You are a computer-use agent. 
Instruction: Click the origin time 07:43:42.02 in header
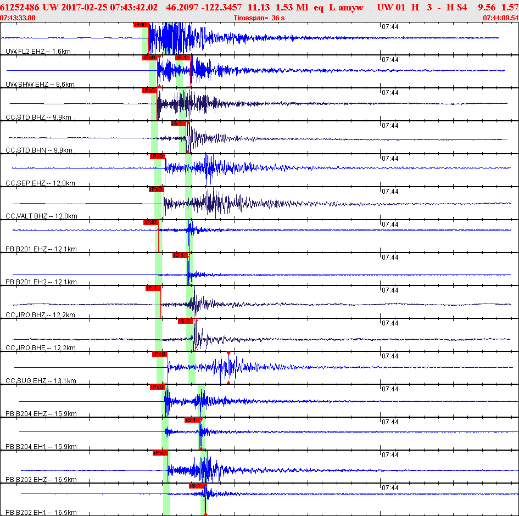tap(133, 7)
